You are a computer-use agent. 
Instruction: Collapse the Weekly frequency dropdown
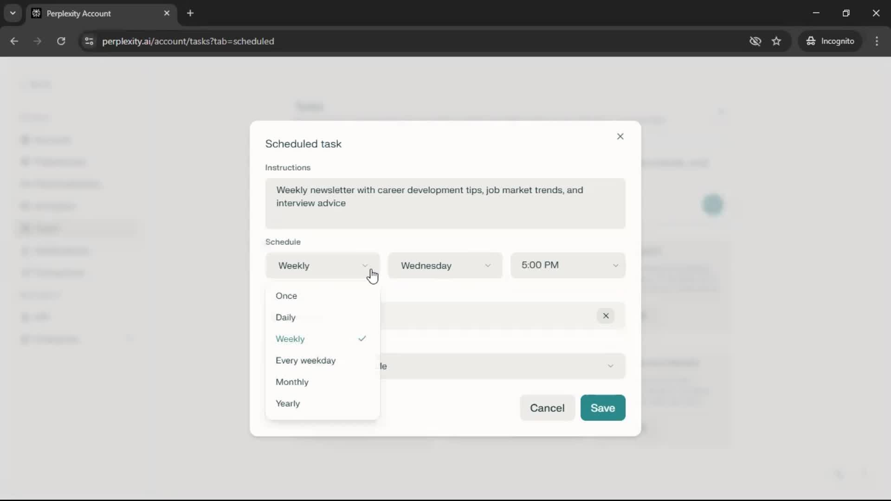click(x=322, y=265)
